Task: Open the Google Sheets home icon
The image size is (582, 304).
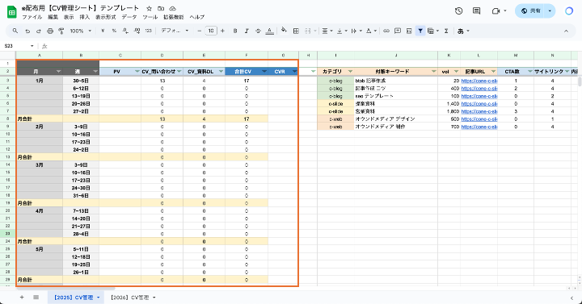Action: coord(12,12)
